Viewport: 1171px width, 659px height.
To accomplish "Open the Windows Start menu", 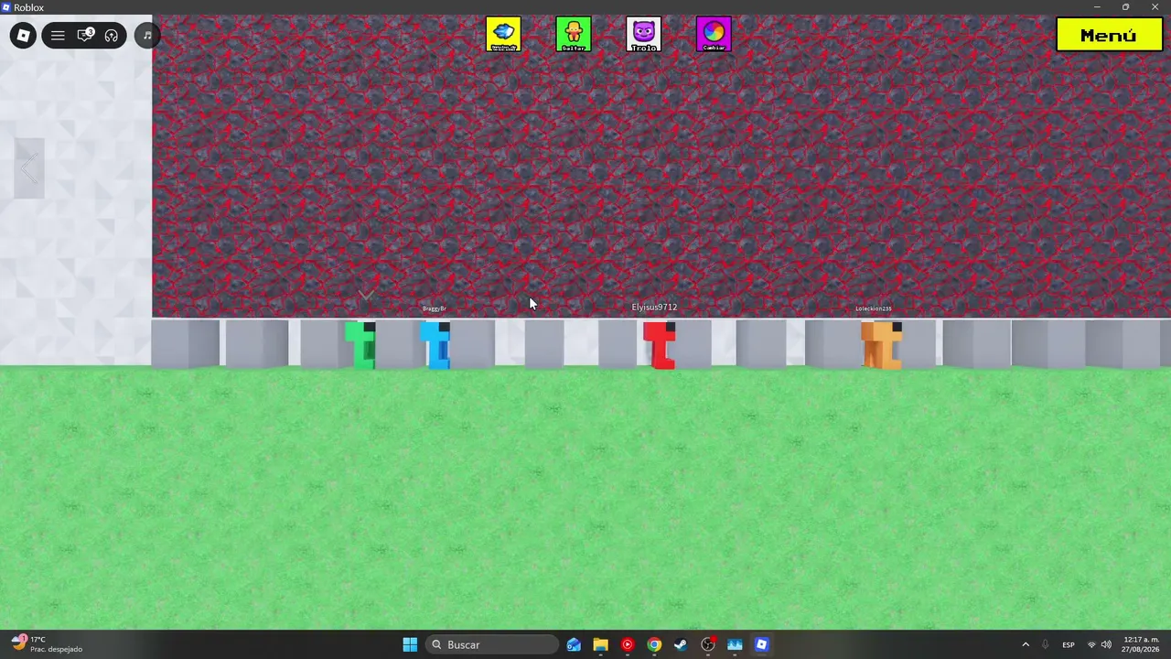I will [x=410, y=644].
